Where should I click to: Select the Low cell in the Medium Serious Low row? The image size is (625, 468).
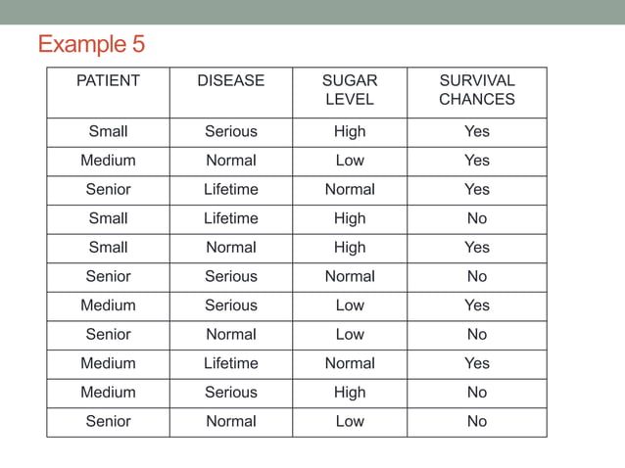pos(350,305)
